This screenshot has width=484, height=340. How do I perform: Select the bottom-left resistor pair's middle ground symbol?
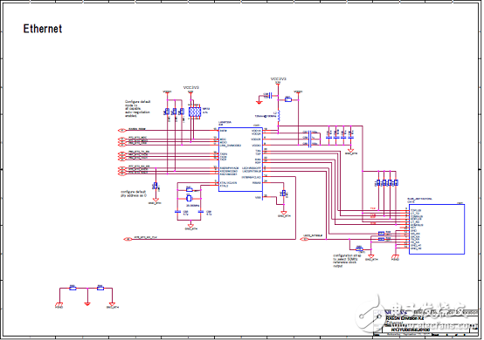pos(87,303)
